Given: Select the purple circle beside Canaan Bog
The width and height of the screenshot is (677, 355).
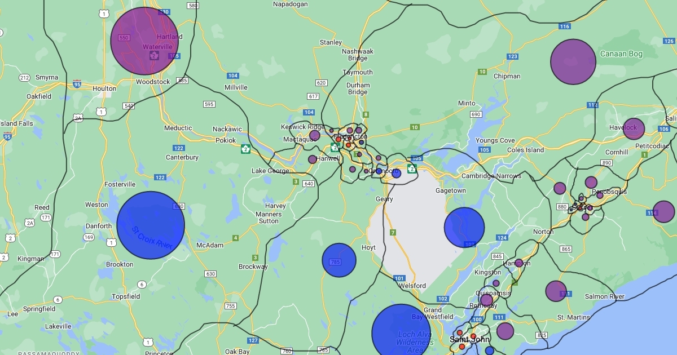Looking at the screenshot, I should (573, 62).
